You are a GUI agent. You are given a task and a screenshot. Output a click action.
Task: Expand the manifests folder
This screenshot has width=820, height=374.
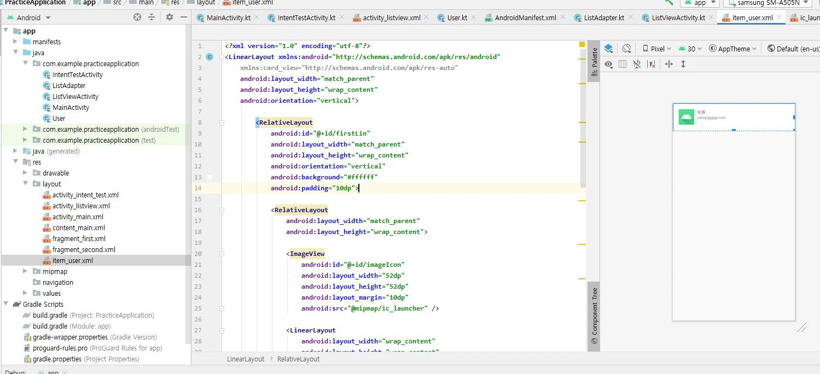click(16, 42)
